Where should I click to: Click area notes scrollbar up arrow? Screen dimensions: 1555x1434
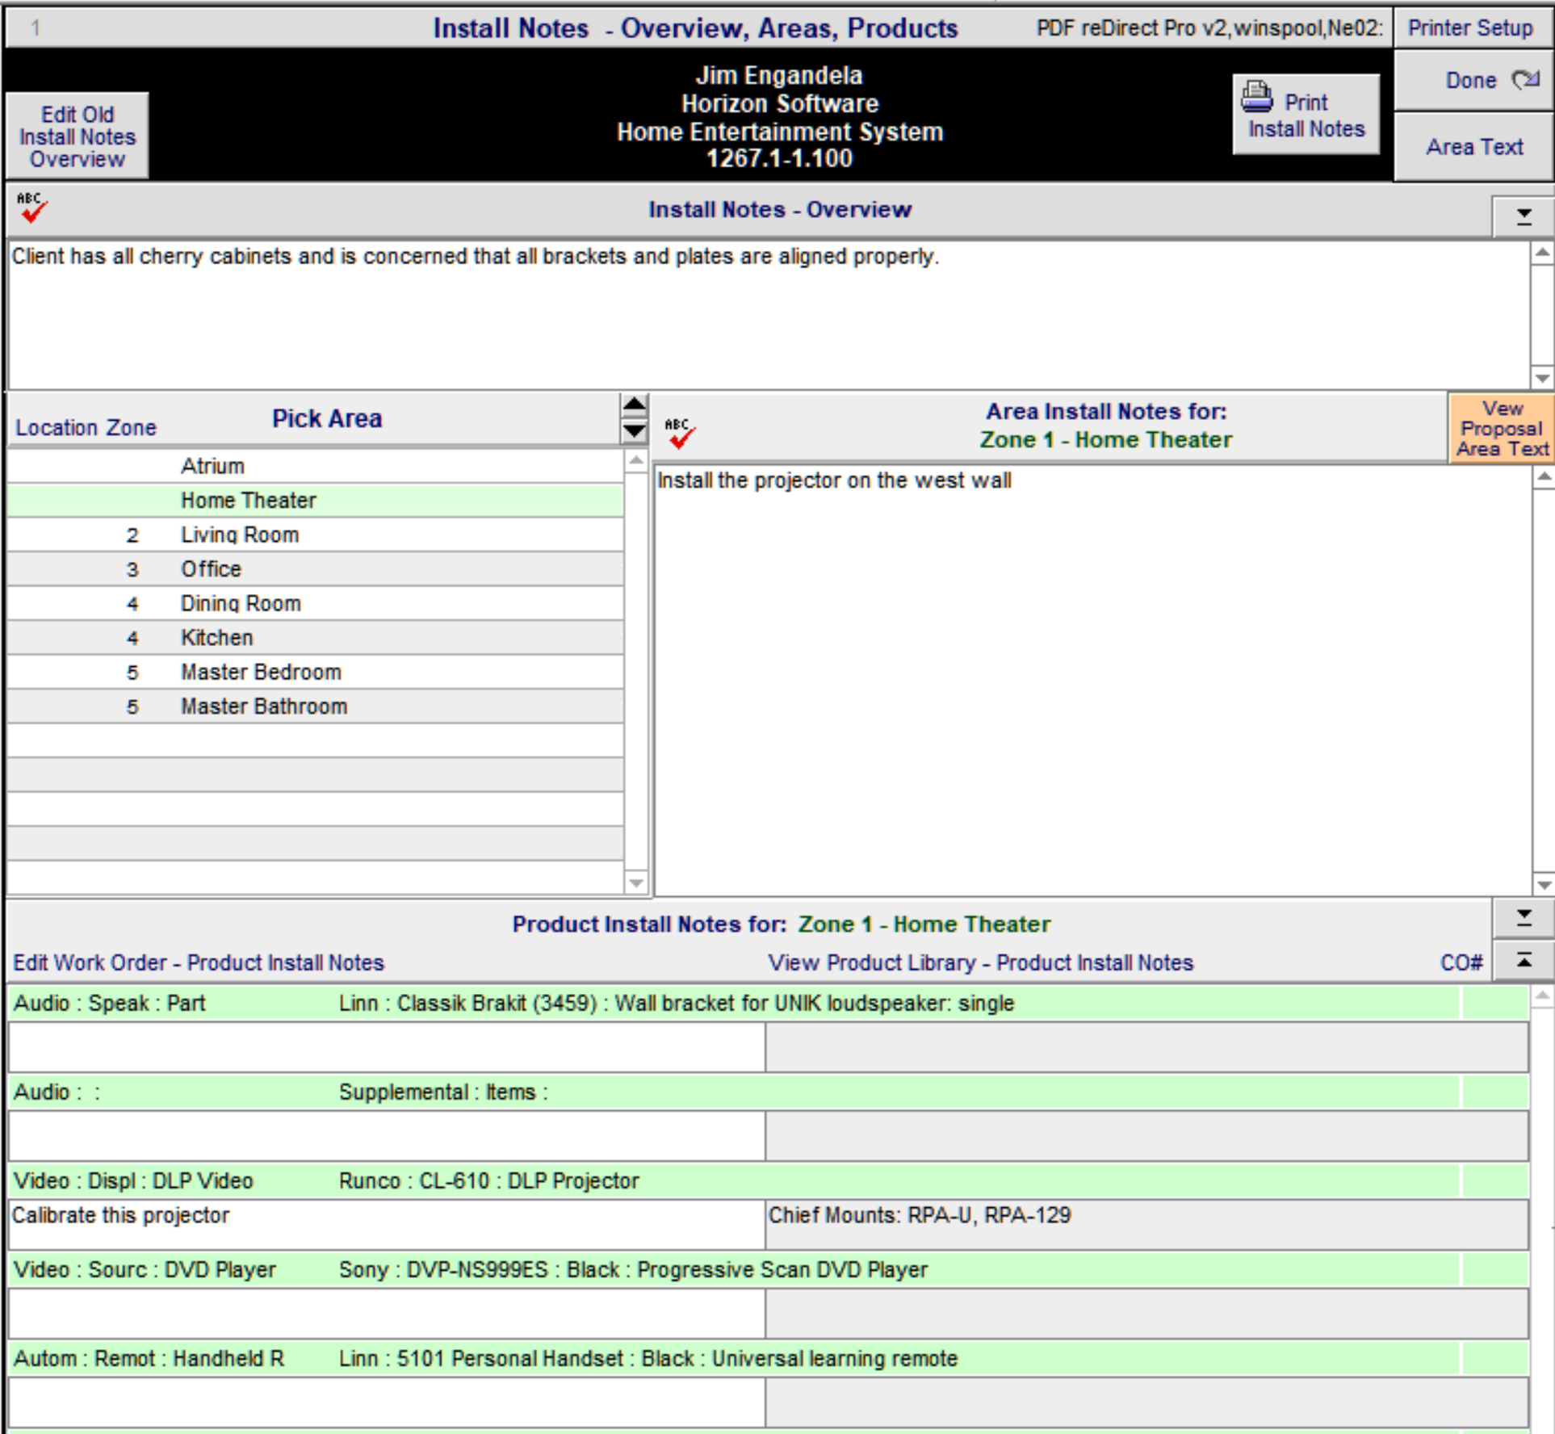click(1544, 476)
